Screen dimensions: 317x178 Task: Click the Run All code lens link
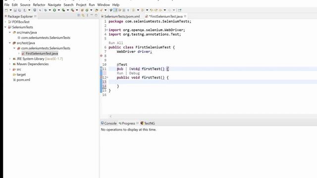click(115, 43)
